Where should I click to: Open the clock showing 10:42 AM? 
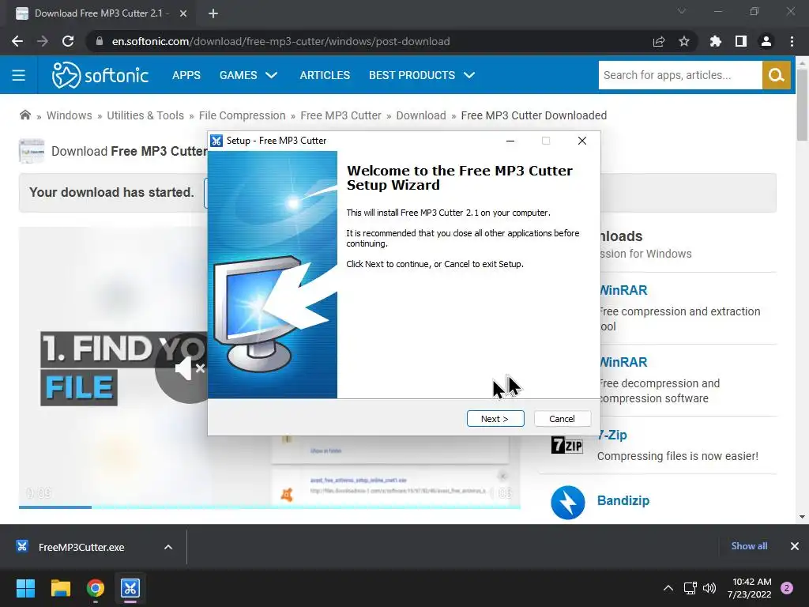[x=750, y=588]
